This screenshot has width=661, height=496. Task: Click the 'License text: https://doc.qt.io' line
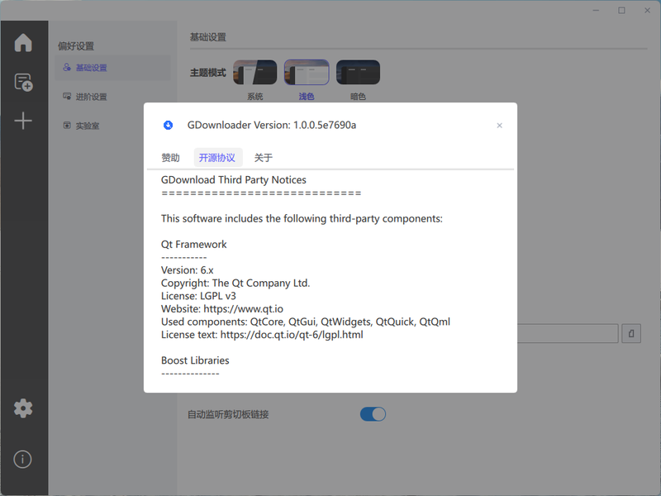(262, 335)
